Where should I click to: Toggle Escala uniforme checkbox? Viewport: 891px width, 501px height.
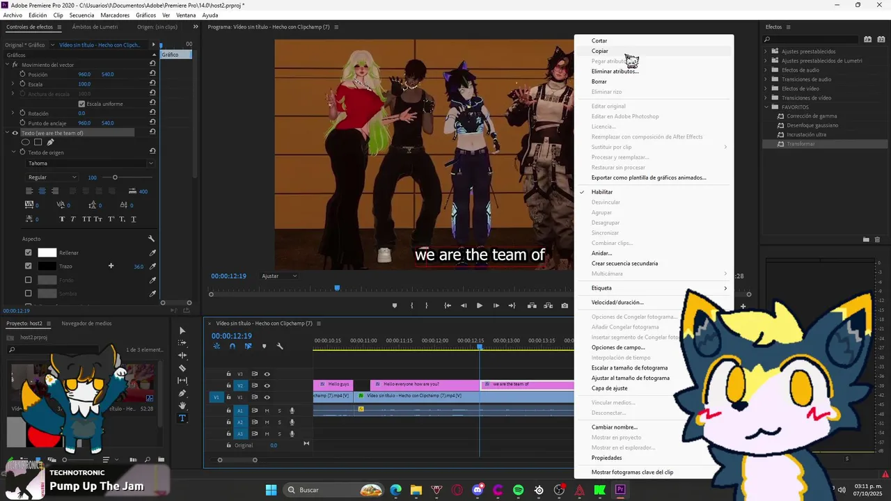click(81, 104)
